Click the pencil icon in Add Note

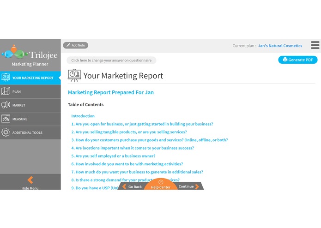68,45
